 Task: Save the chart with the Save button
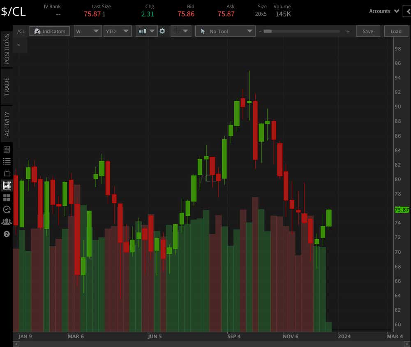click(x=368, y=31)
